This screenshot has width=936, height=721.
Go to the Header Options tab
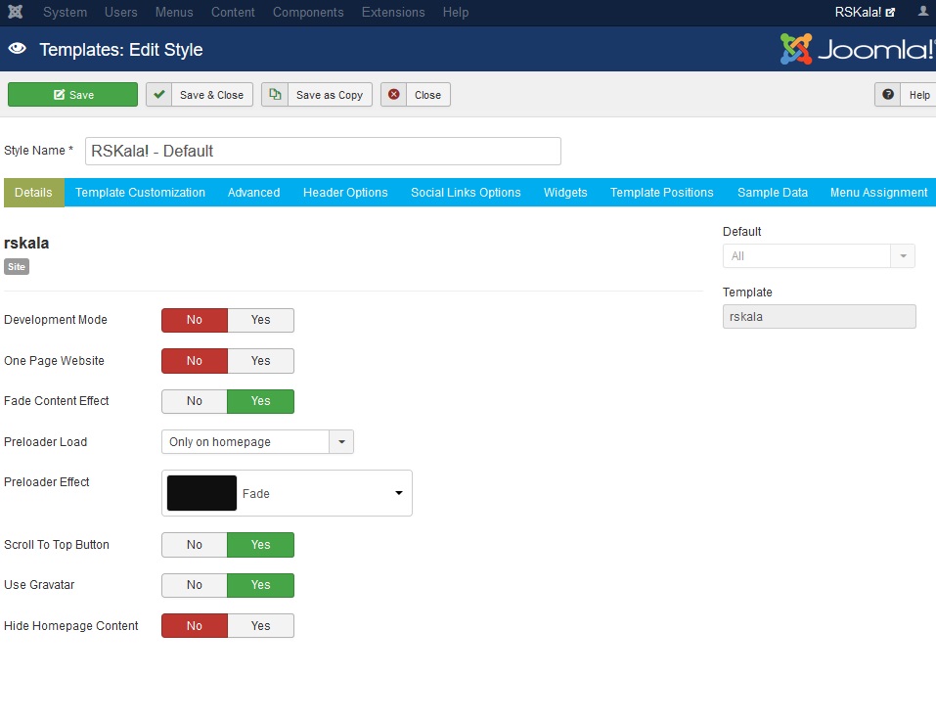click(x=345, y=193)
